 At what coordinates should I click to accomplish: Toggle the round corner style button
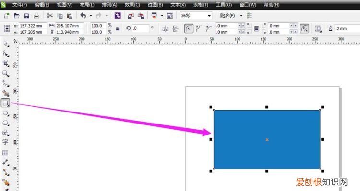(189, 29)
